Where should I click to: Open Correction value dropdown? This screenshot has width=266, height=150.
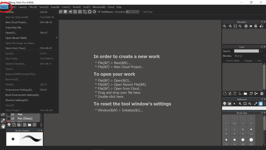[132, 12]
